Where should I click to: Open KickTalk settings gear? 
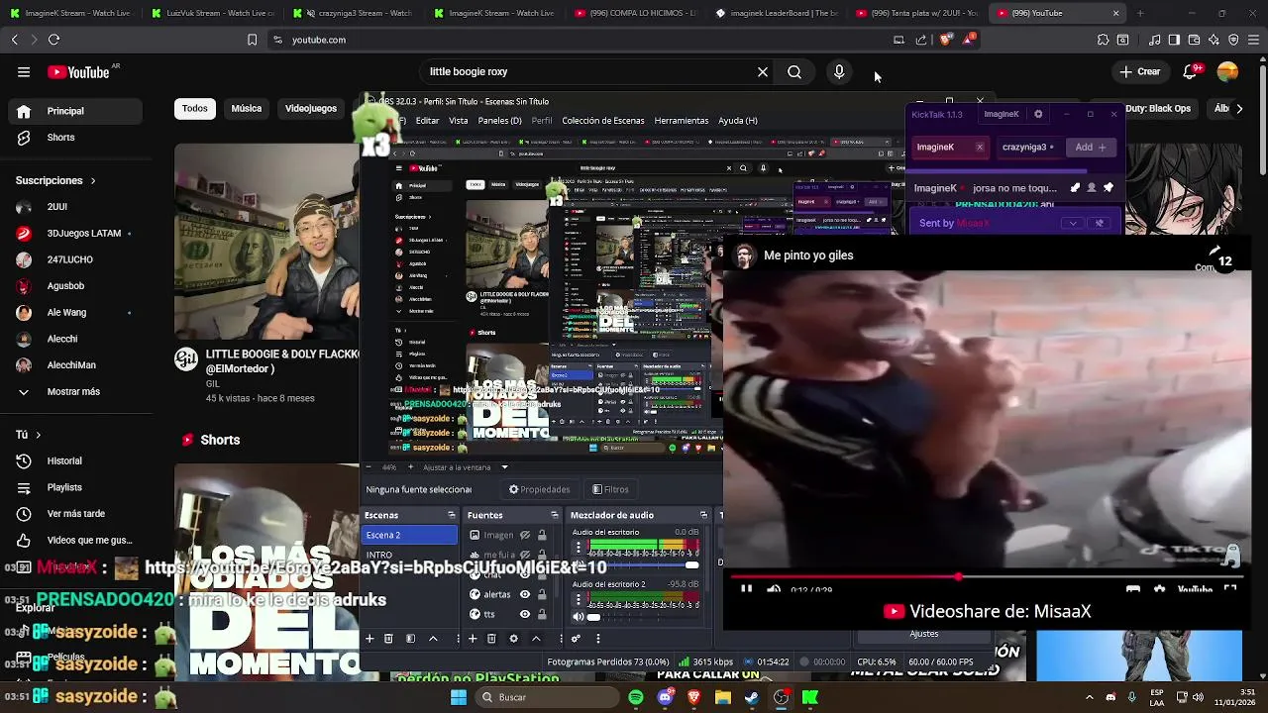1038,114
